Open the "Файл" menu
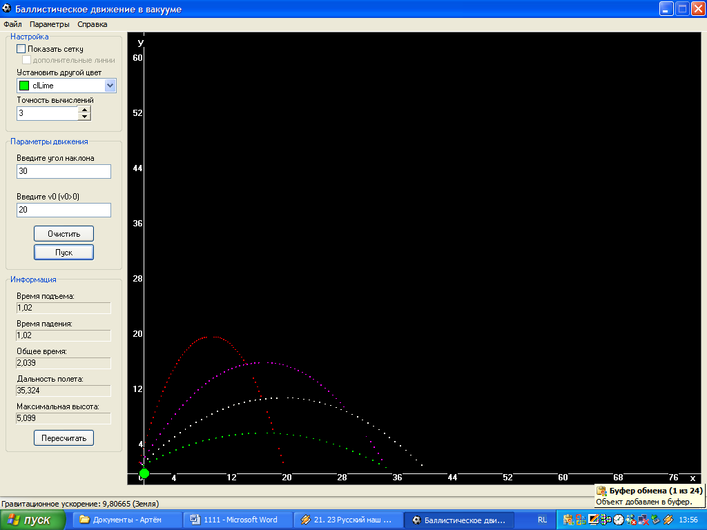Image resolution: width=707 pixels, height=530 pixels. (12, 24)
